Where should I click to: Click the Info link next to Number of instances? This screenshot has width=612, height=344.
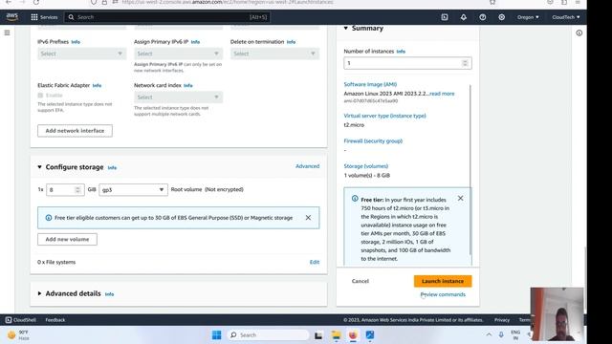coord(401,52)
